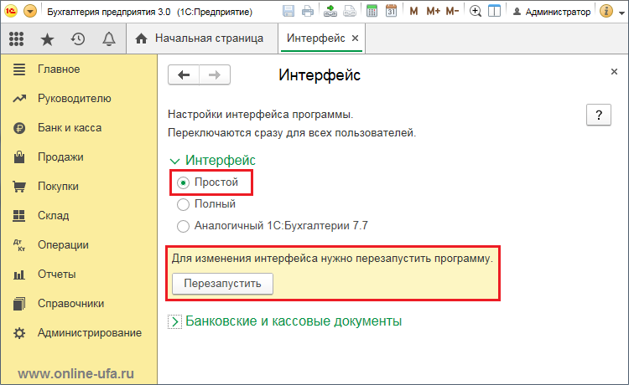This screenshot has height=385, width=629.
Task: Open Банк и касса section
Action: [79, 128]
